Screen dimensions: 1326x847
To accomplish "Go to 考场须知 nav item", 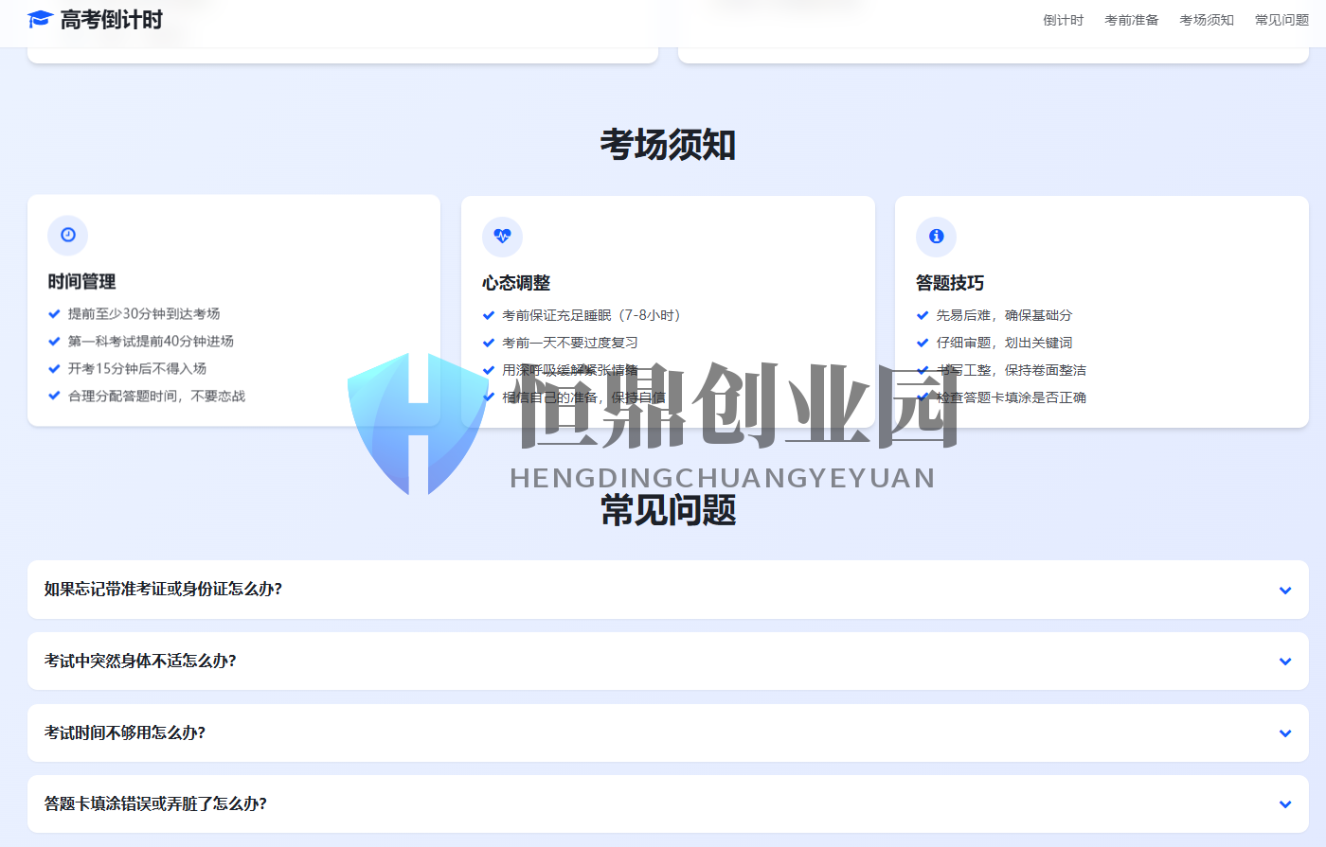I will [x=1206, y=20].
